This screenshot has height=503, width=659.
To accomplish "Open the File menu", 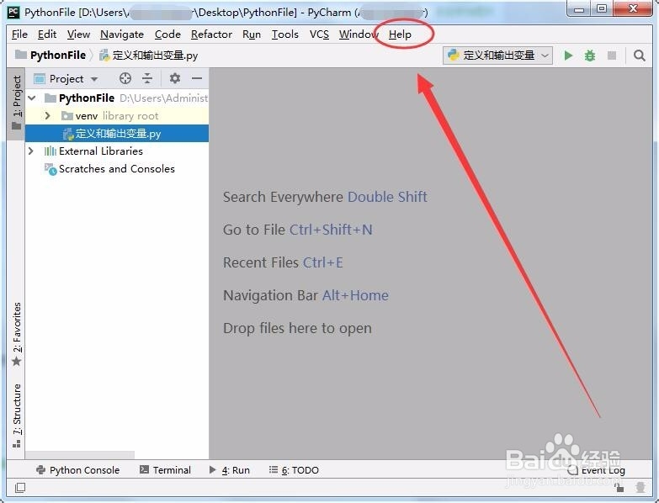I will tap(19, 34).
